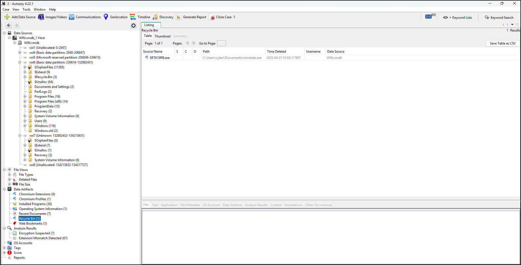This screenshot has height=265, width=521.
Task: Click the Add Data Source plus icon
Action: (7, 17)
